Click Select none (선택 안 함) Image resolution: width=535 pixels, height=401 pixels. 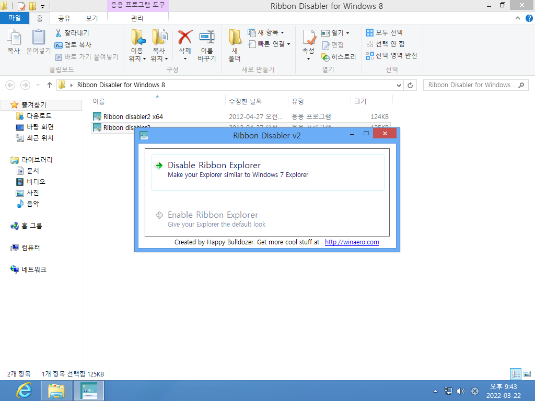click(x=385, y=44)
